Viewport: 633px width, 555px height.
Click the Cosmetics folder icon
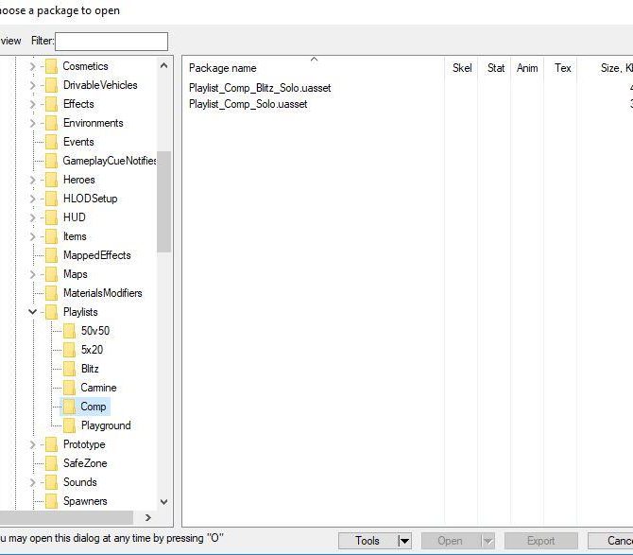point(51,66)
